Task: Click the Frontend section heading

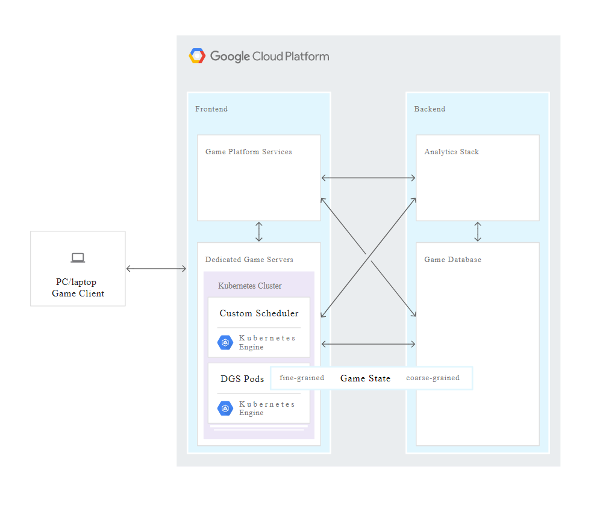Action: click(211, 109)
